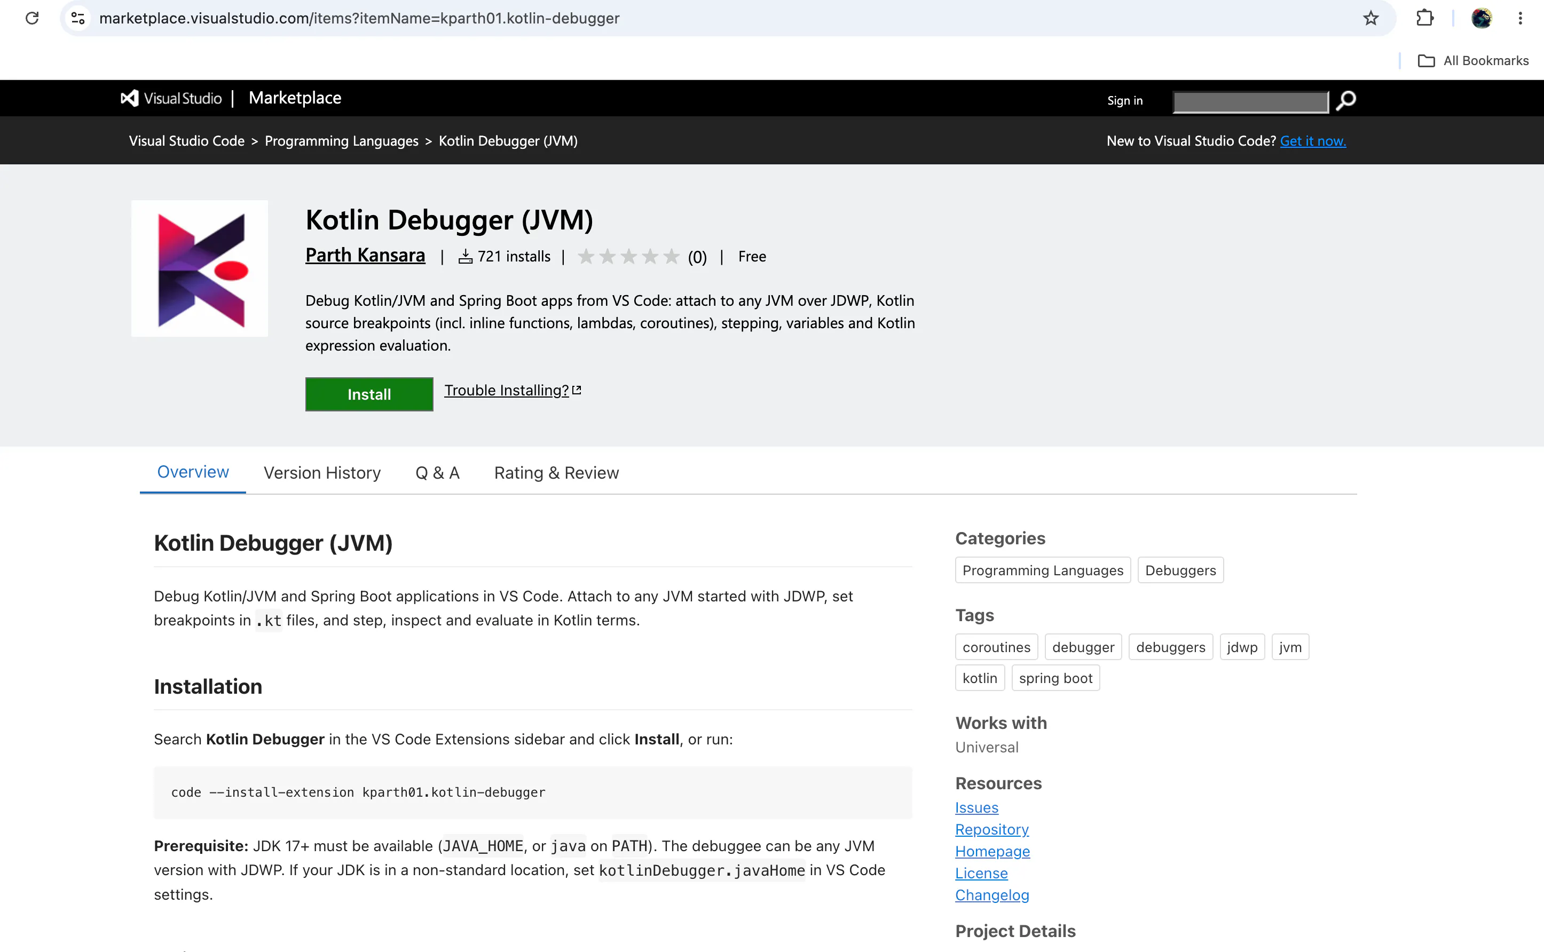Click the marketplace search magnifier icon
Screen dimensions: 1544x952
coord(1345,101)
